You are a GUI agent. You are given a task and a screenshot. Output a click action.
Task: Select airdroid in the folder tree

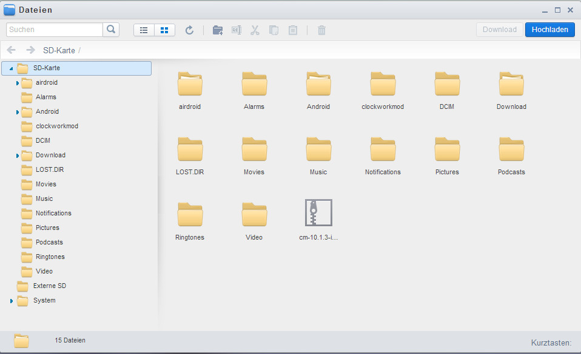47,82
